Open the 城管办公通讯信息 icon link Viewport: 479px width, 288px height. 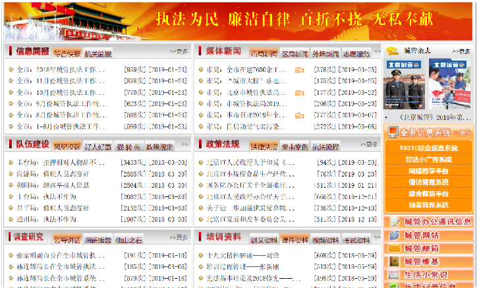[x=394, y=222]
